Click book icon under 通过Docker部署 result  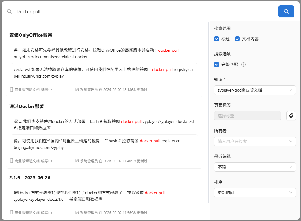[x=11, y=160]
